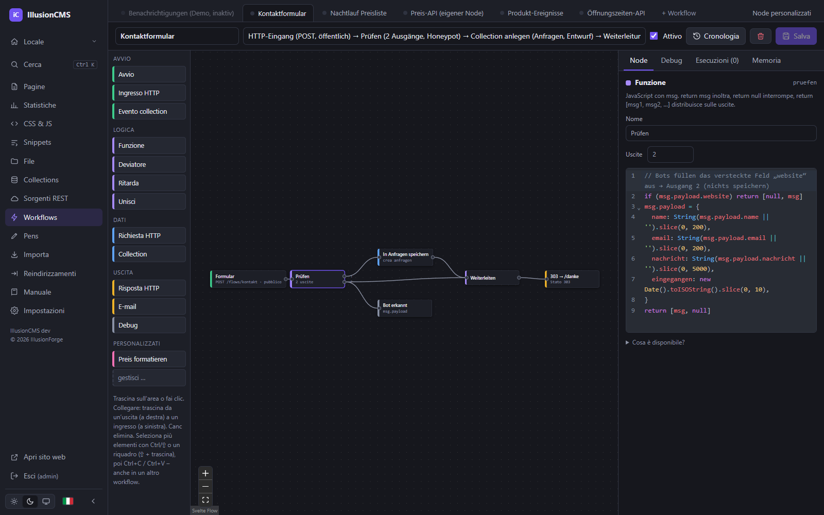Open the CSS & JS code icon
The image size is (824, 515).
(14, 124)
